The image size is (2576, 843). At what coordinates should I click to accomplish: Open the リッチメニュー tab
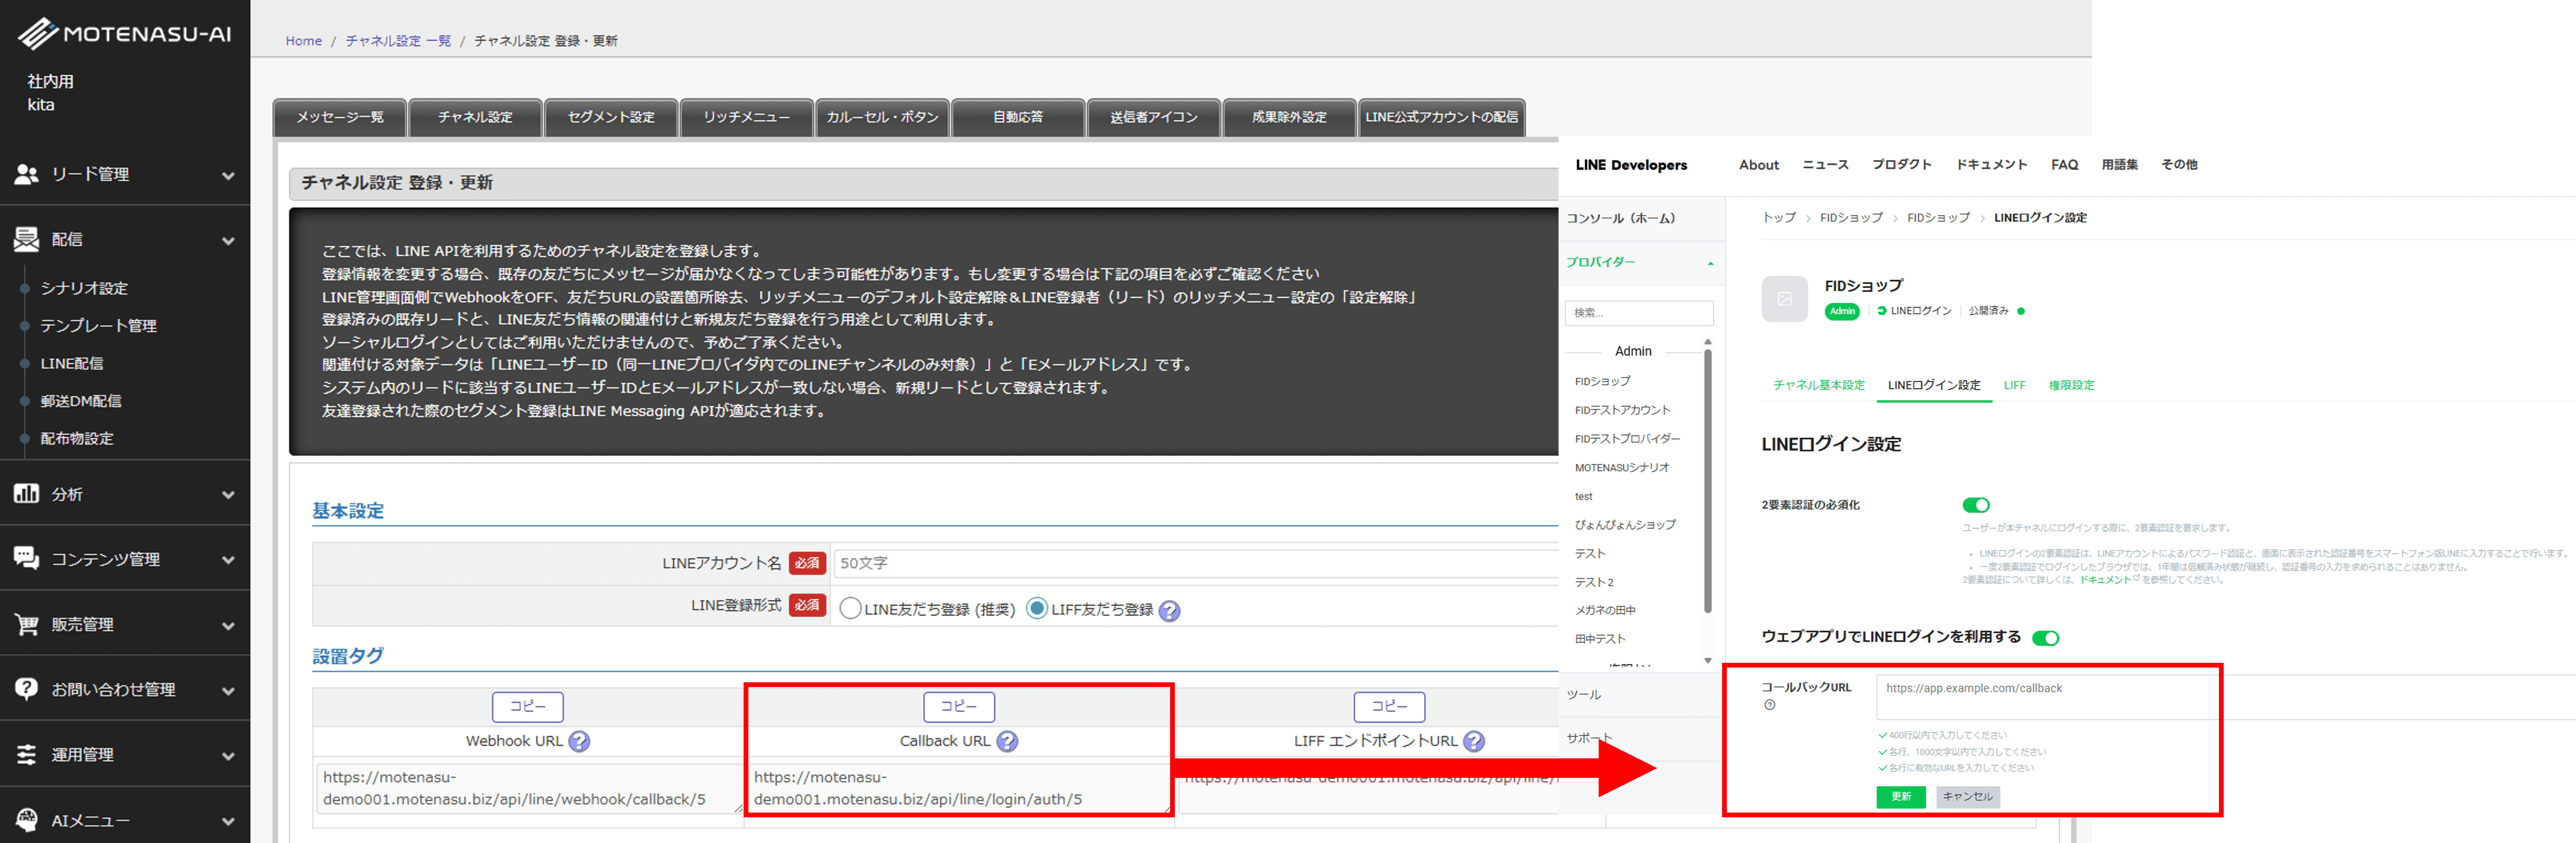pyautogui.click(x=746, y=117)
